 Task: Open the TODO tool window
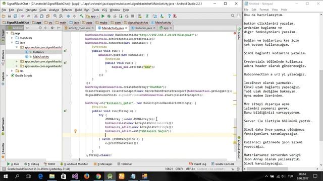49,164
